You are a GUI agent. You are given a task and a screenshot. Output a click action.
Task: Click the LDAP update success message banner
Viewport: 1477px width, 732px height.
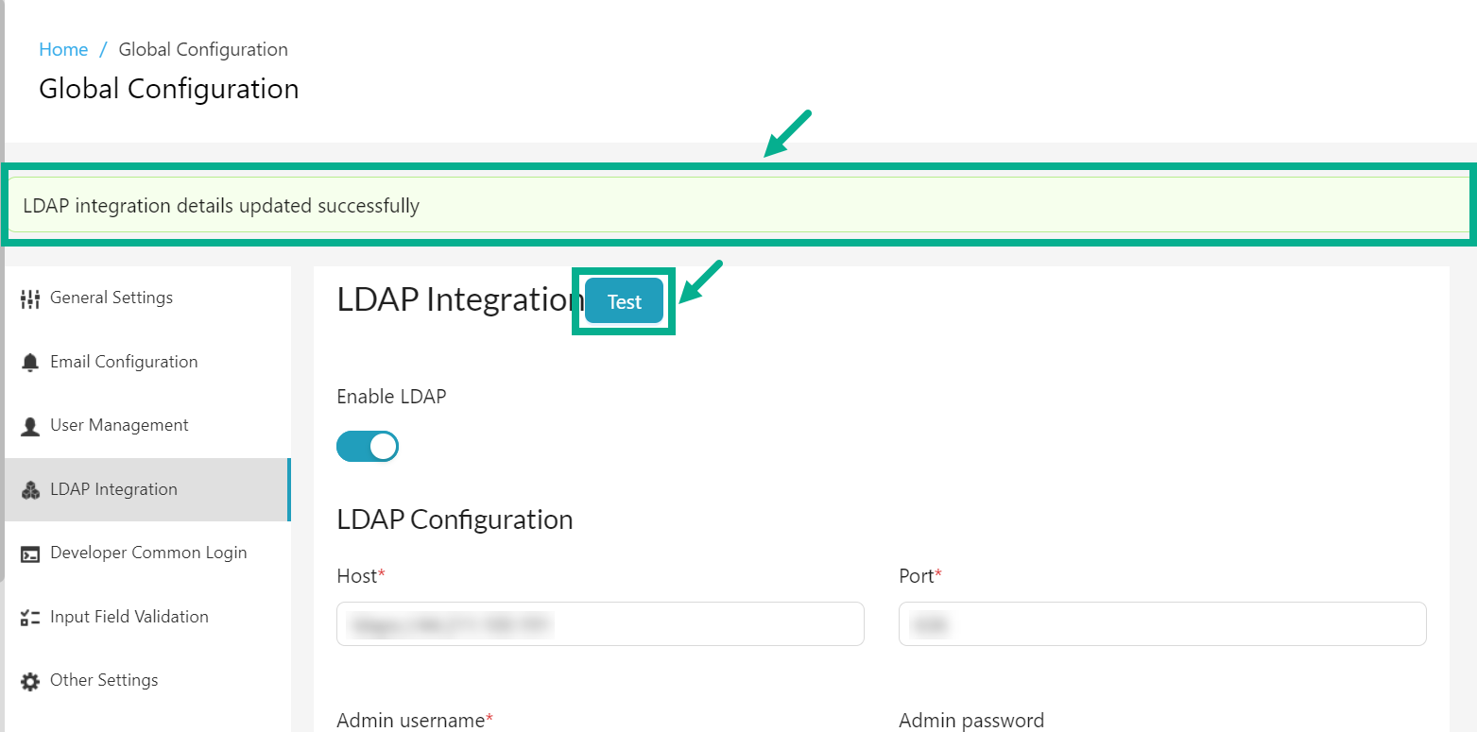(737, 206)
